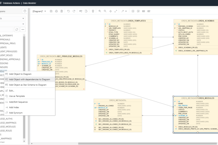218x145 pixels.
Task: Click the diagonal arrows expand icon
Action: pyautogui.click(x=116, y=11)
